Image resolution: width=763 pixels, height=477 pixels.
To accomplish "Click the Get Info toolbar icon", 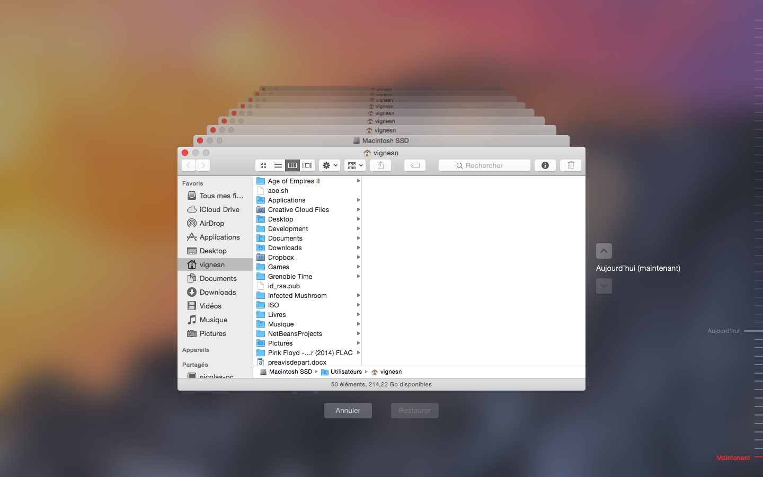I will (545, 165).
